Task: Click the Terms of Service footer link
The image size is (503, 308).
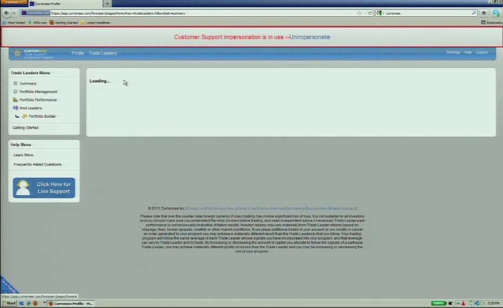Action: coord(271,209)
